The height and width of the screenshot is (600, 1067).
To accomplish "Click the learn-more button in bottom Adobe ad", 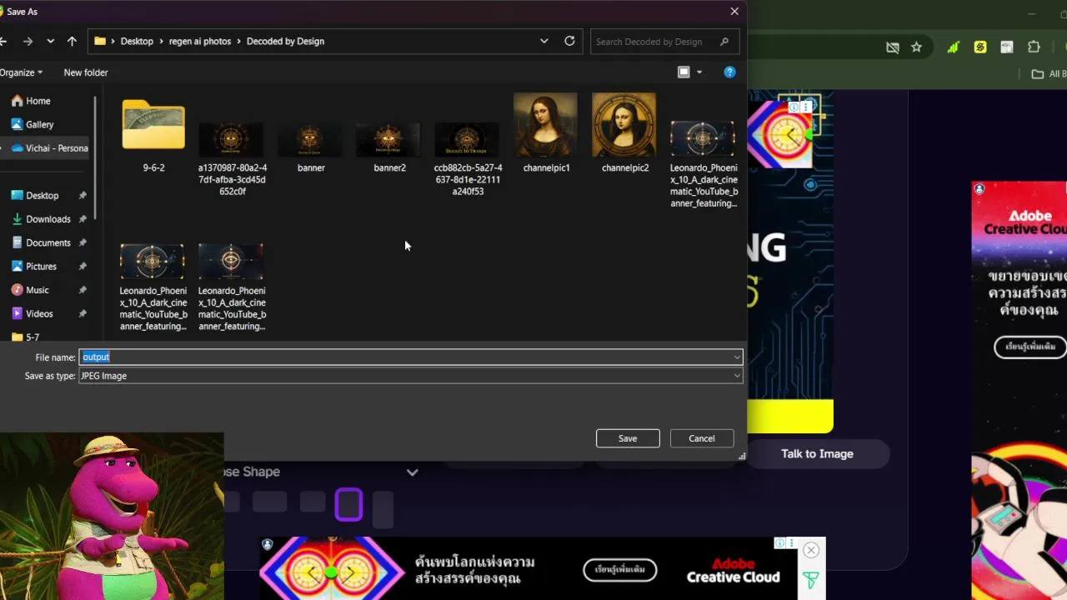I will tap(620, 570).
